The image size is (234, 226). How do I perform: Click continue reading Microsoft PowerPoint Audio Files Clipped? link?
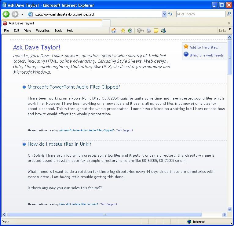tap(86, 130)
